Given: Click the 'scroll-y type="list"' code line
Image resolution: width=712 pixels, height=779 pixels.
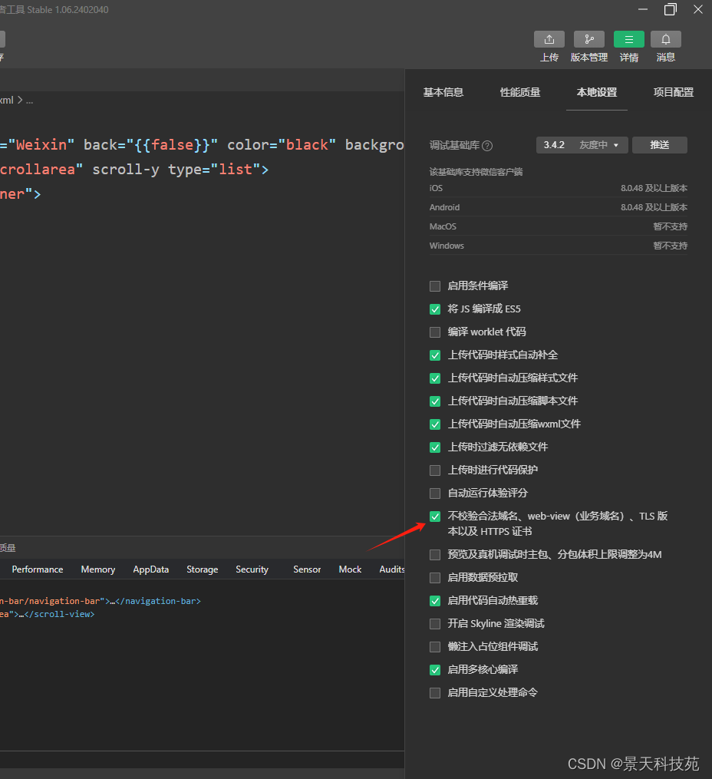Looking at the screenshot, I should tap(134, 170).
